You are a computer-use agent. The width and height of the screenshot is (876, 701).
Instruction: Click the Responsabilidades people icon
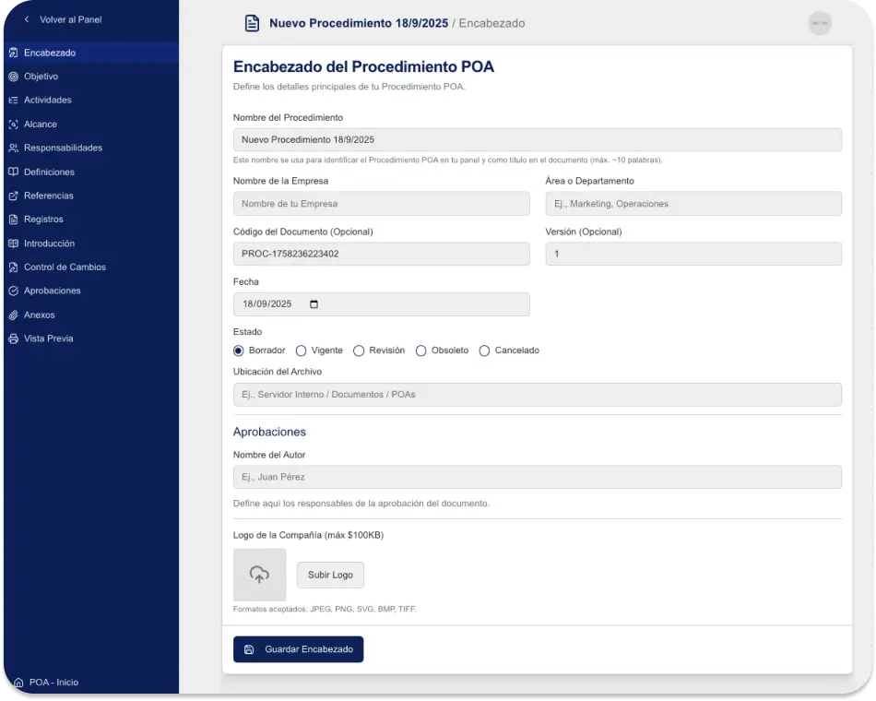pos(13,149)
